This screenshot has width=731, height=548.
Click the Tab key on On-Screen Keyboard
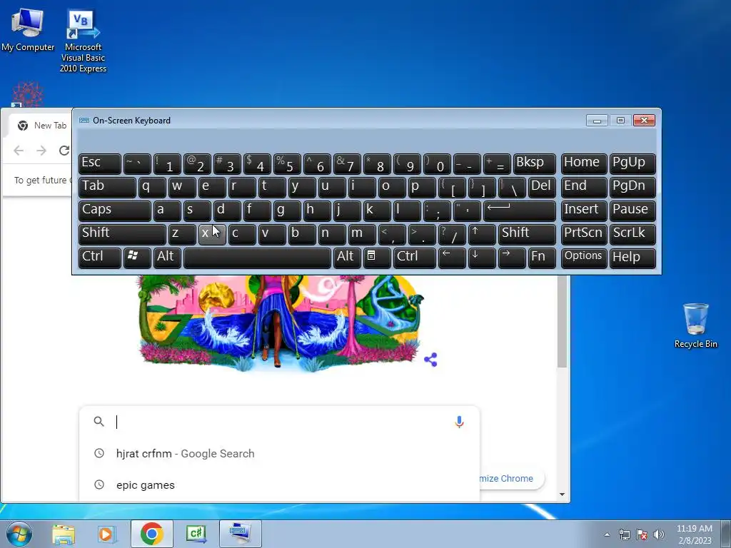pos(107,187)
